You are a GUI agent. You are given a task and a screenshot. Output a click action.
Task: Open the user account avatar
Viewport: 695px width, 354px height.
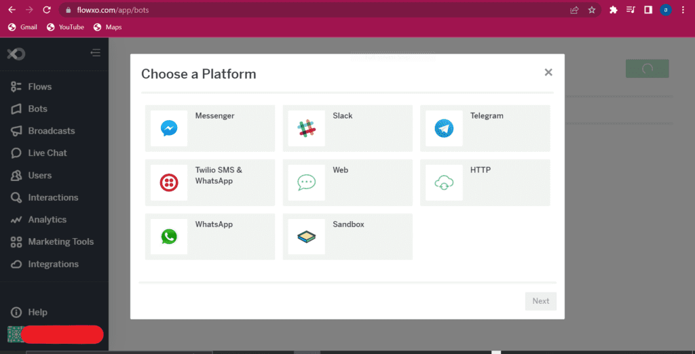click(16, 334)
